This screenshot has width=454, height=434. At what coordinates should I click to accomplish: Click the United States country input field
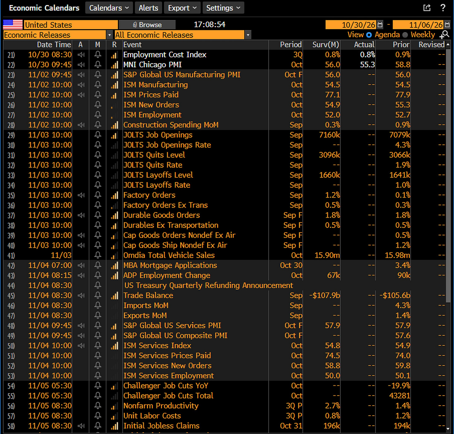[71, 25]
